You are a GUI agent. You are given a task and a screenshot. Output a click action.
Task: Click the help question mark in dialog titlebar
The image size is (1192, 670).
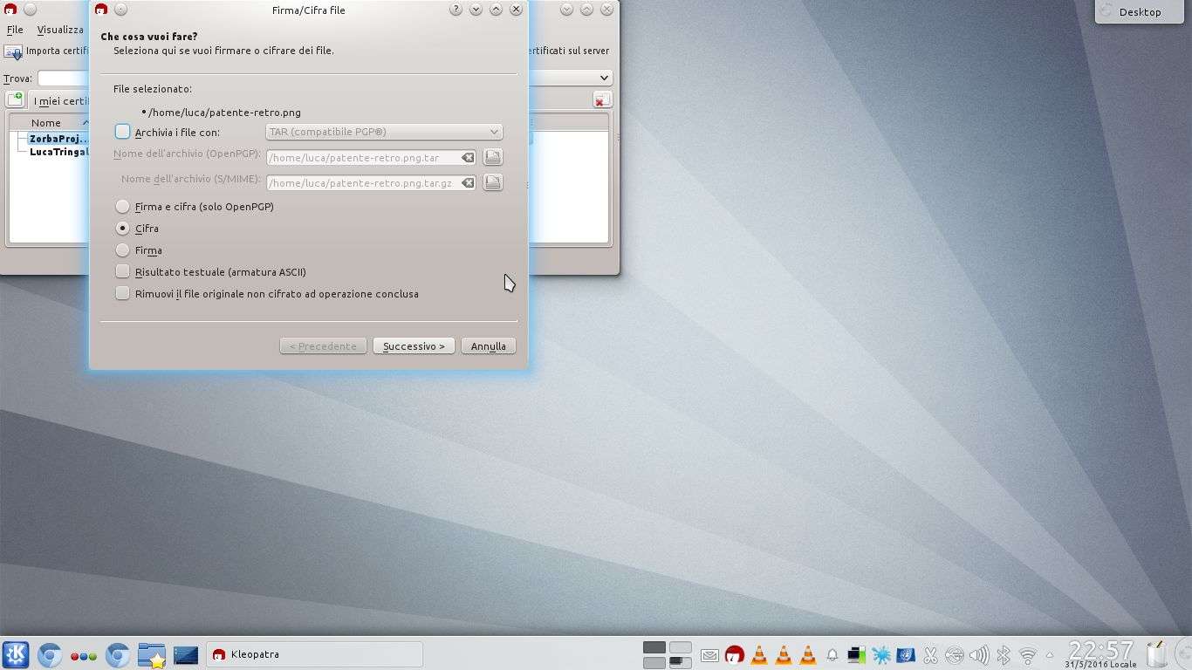[x=456, y=10]
